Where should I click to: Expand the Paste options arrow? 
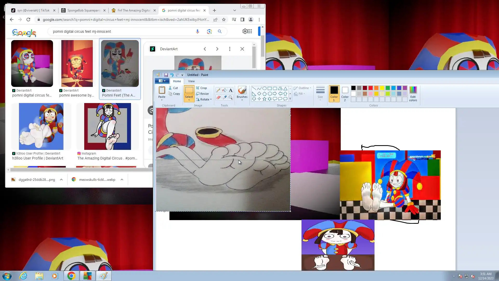[162, 100]
